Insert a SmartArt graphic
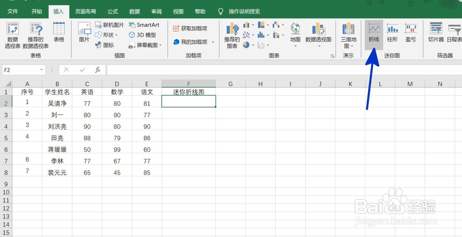The height and width of the screenshot is (237, 462). click(x=144, y=25)
